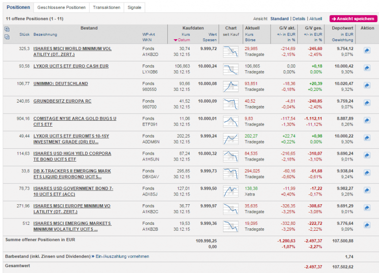Collapse all positions with the minus icon
The height and width of the screenshot is (273, 379).
[7, 37]
